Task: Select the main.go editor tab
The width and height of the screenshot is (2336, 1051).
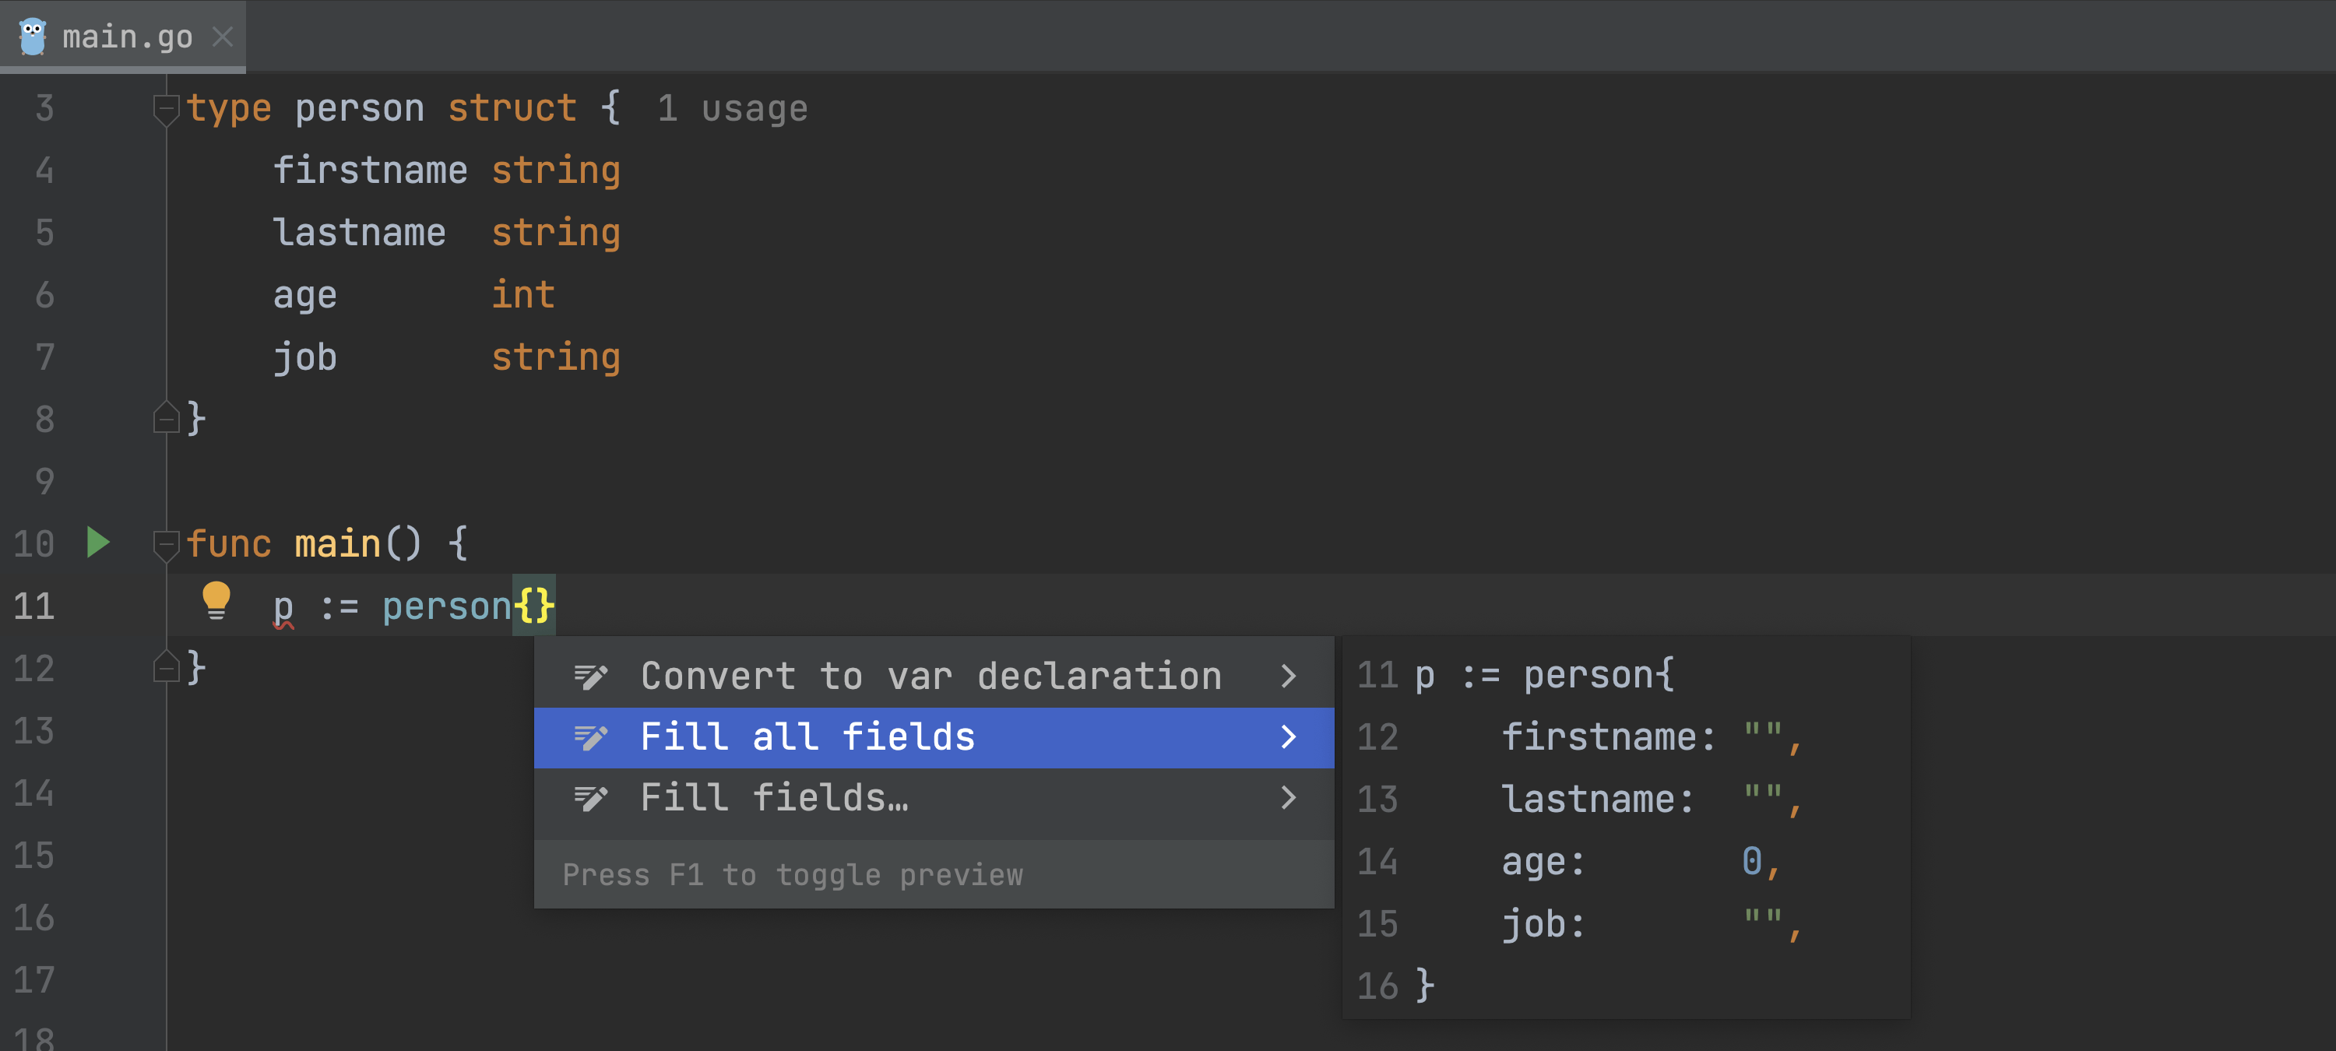Action: point(127,37)
